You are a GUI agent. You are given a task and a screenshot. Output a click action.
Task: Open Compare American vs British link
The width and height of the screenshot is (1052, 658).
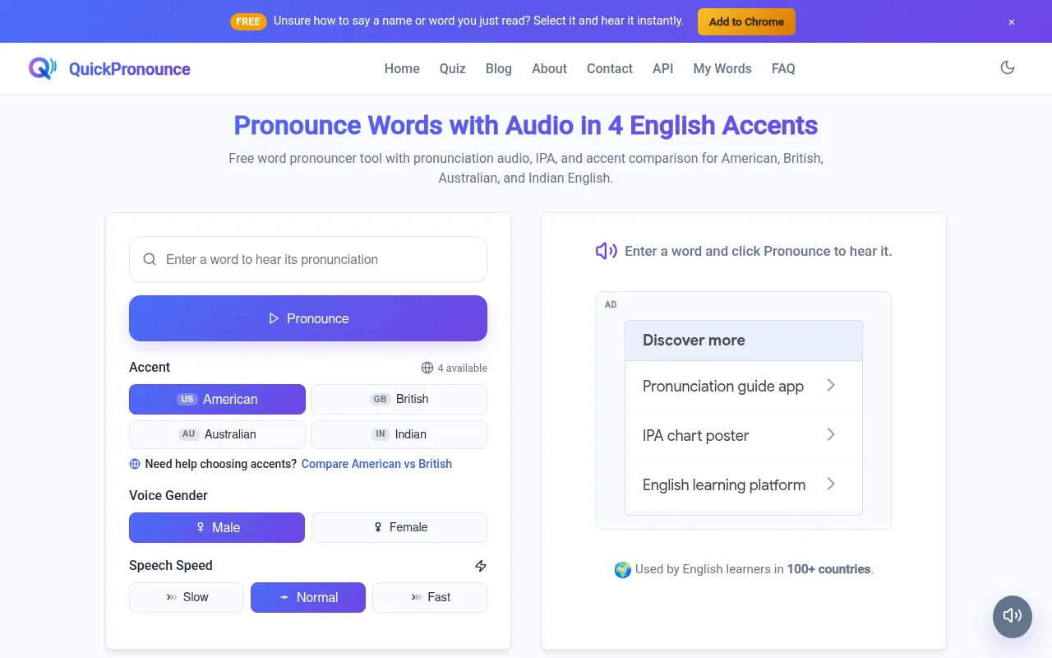376,464
